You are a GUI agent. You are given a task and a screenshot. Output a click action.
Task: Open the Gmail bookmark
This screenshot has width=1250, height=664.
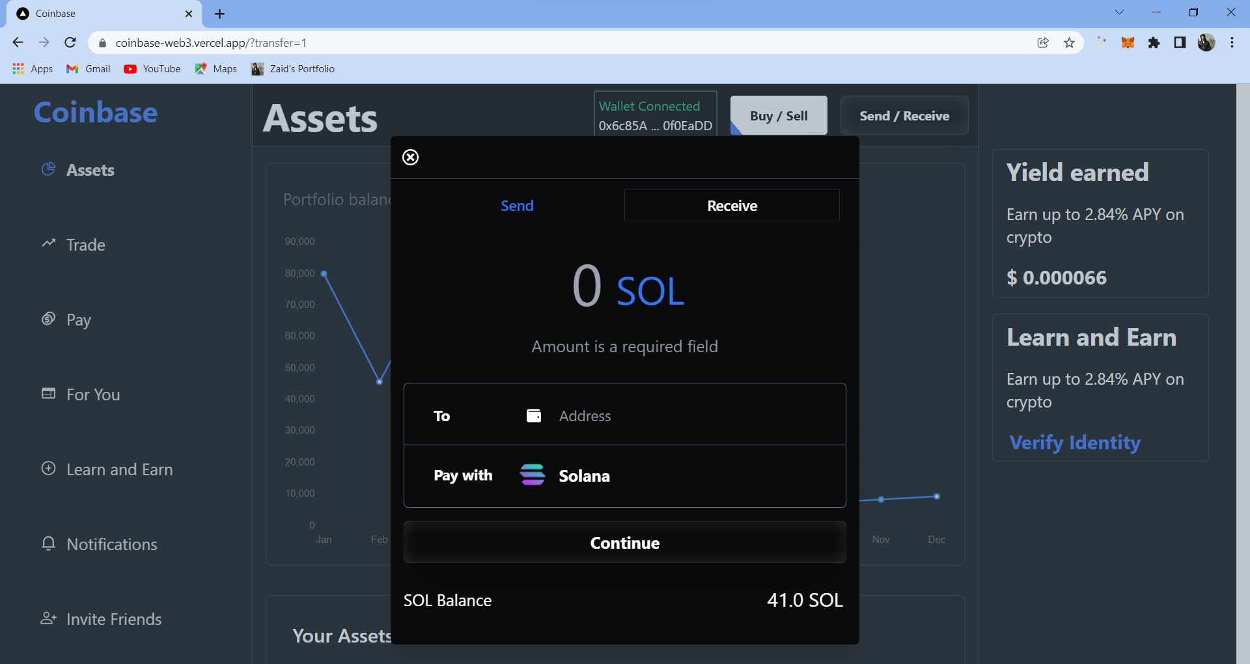pos(89,69)
